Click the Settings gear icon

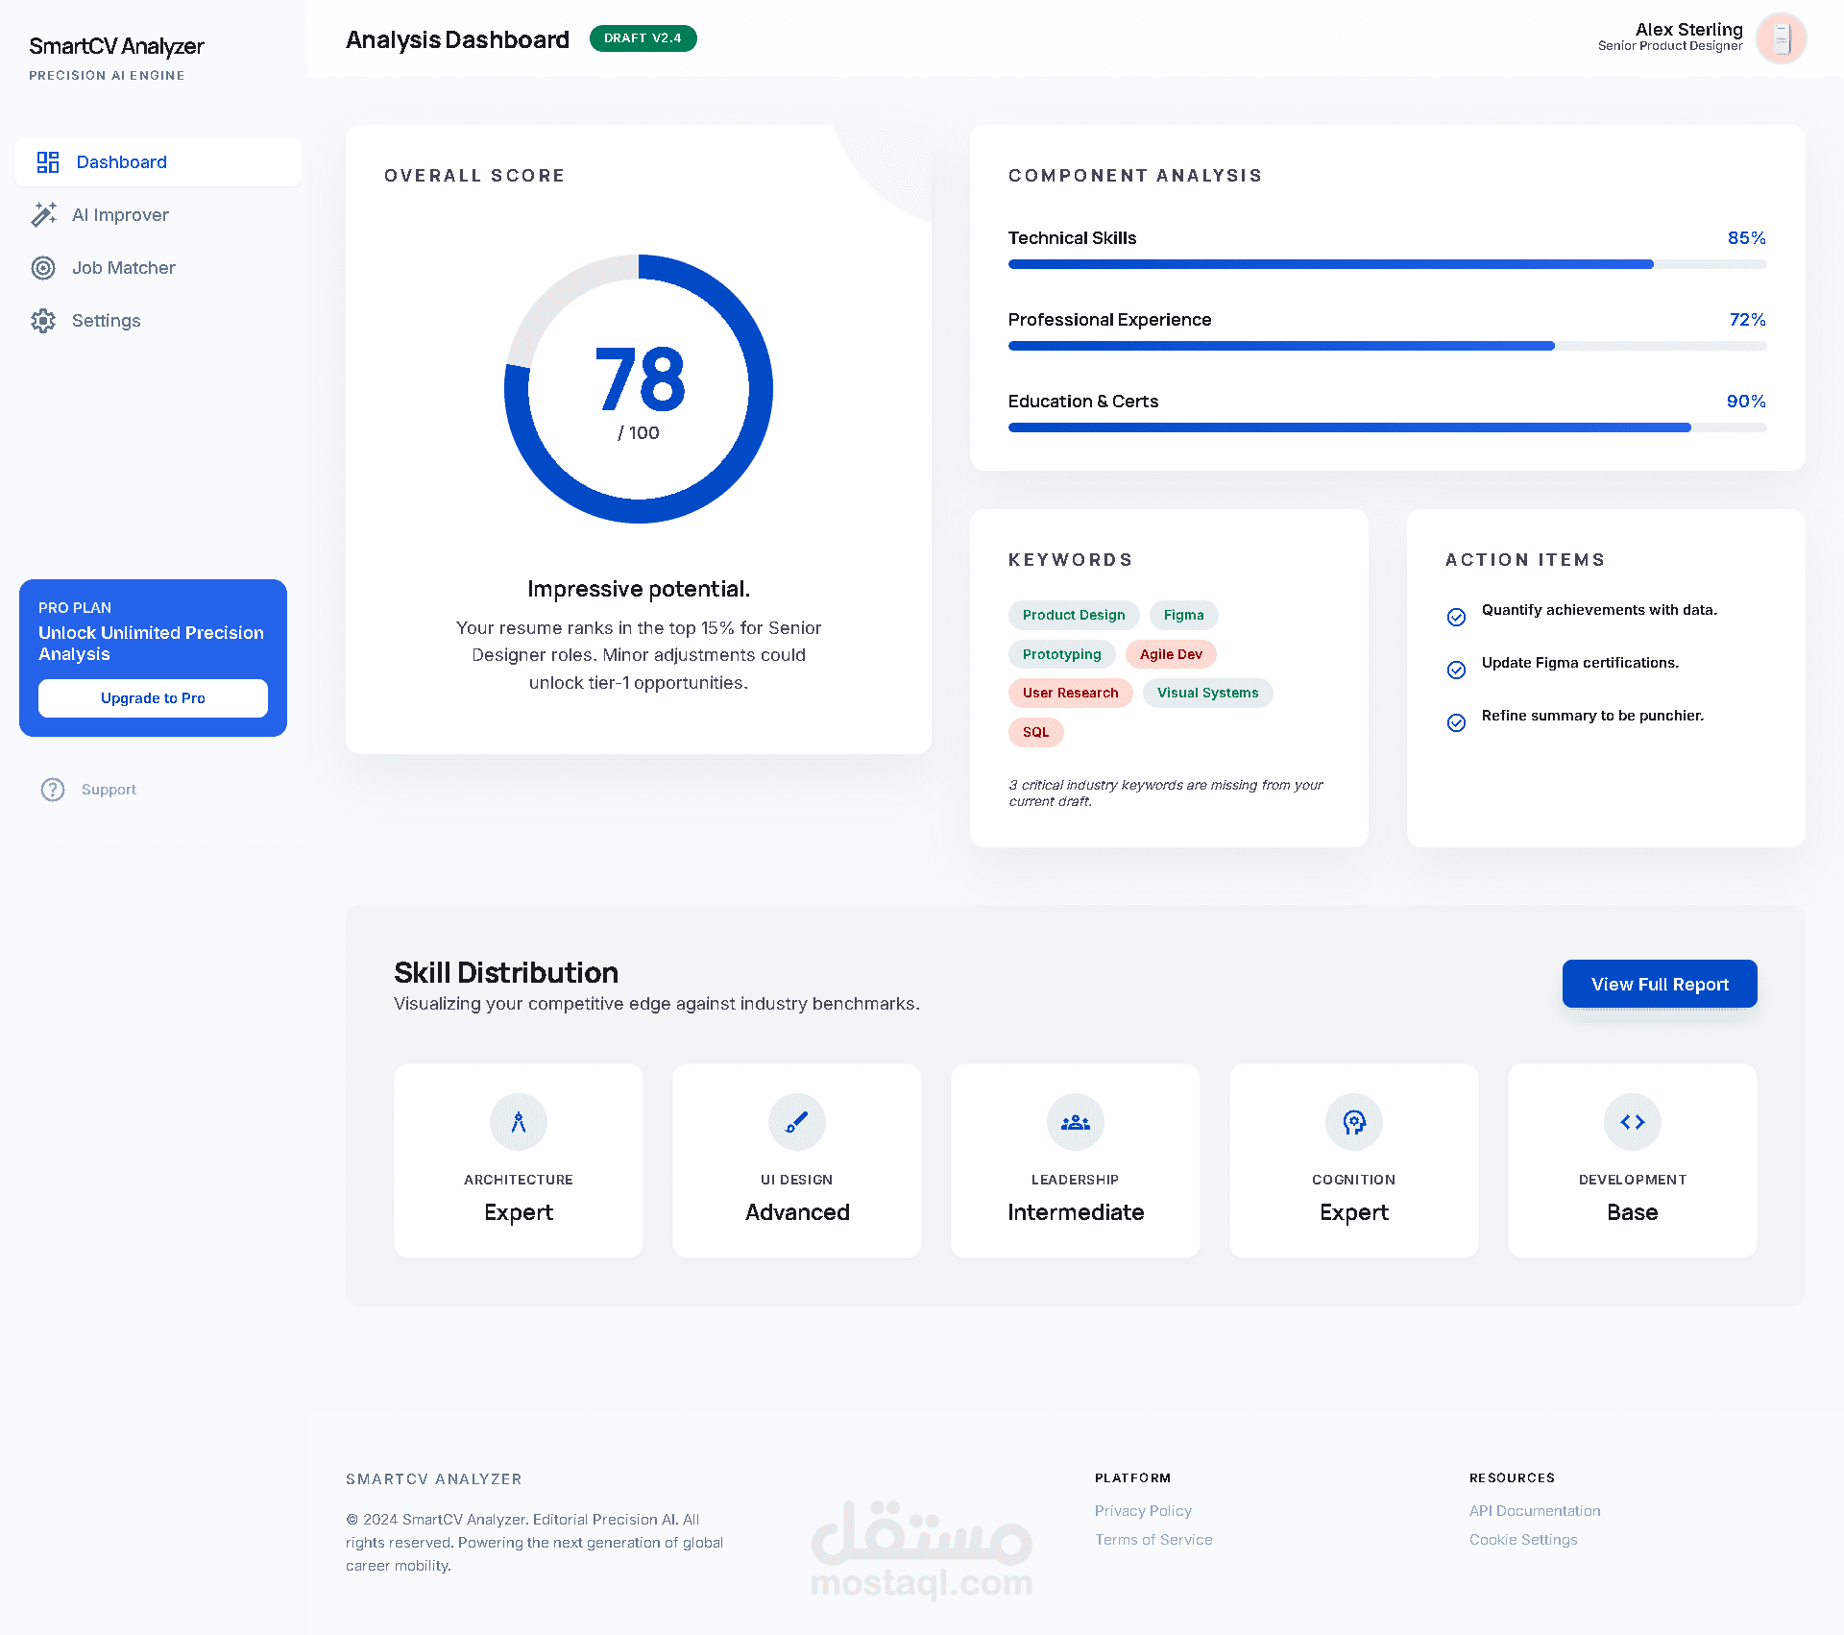tap(43, 321)
